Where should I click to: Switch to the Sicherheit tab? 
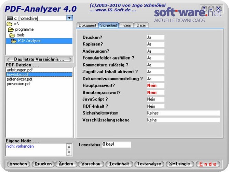[109, 25]
